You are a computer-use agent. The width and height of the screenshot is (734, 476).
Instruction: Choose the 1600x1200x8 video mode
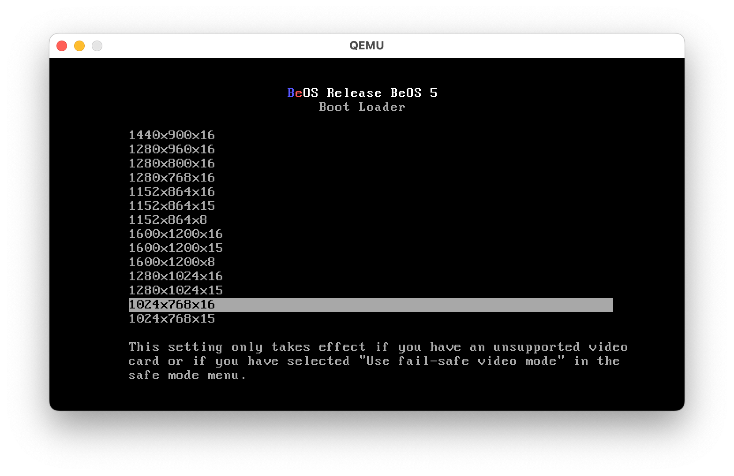coord(172,262)
